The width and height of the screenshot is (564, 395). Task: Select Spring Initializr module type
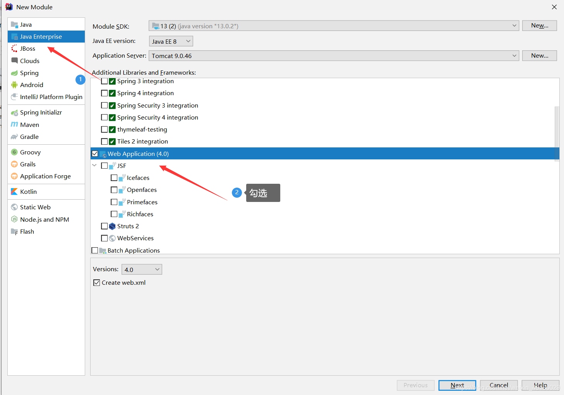(x=46, y=113)
